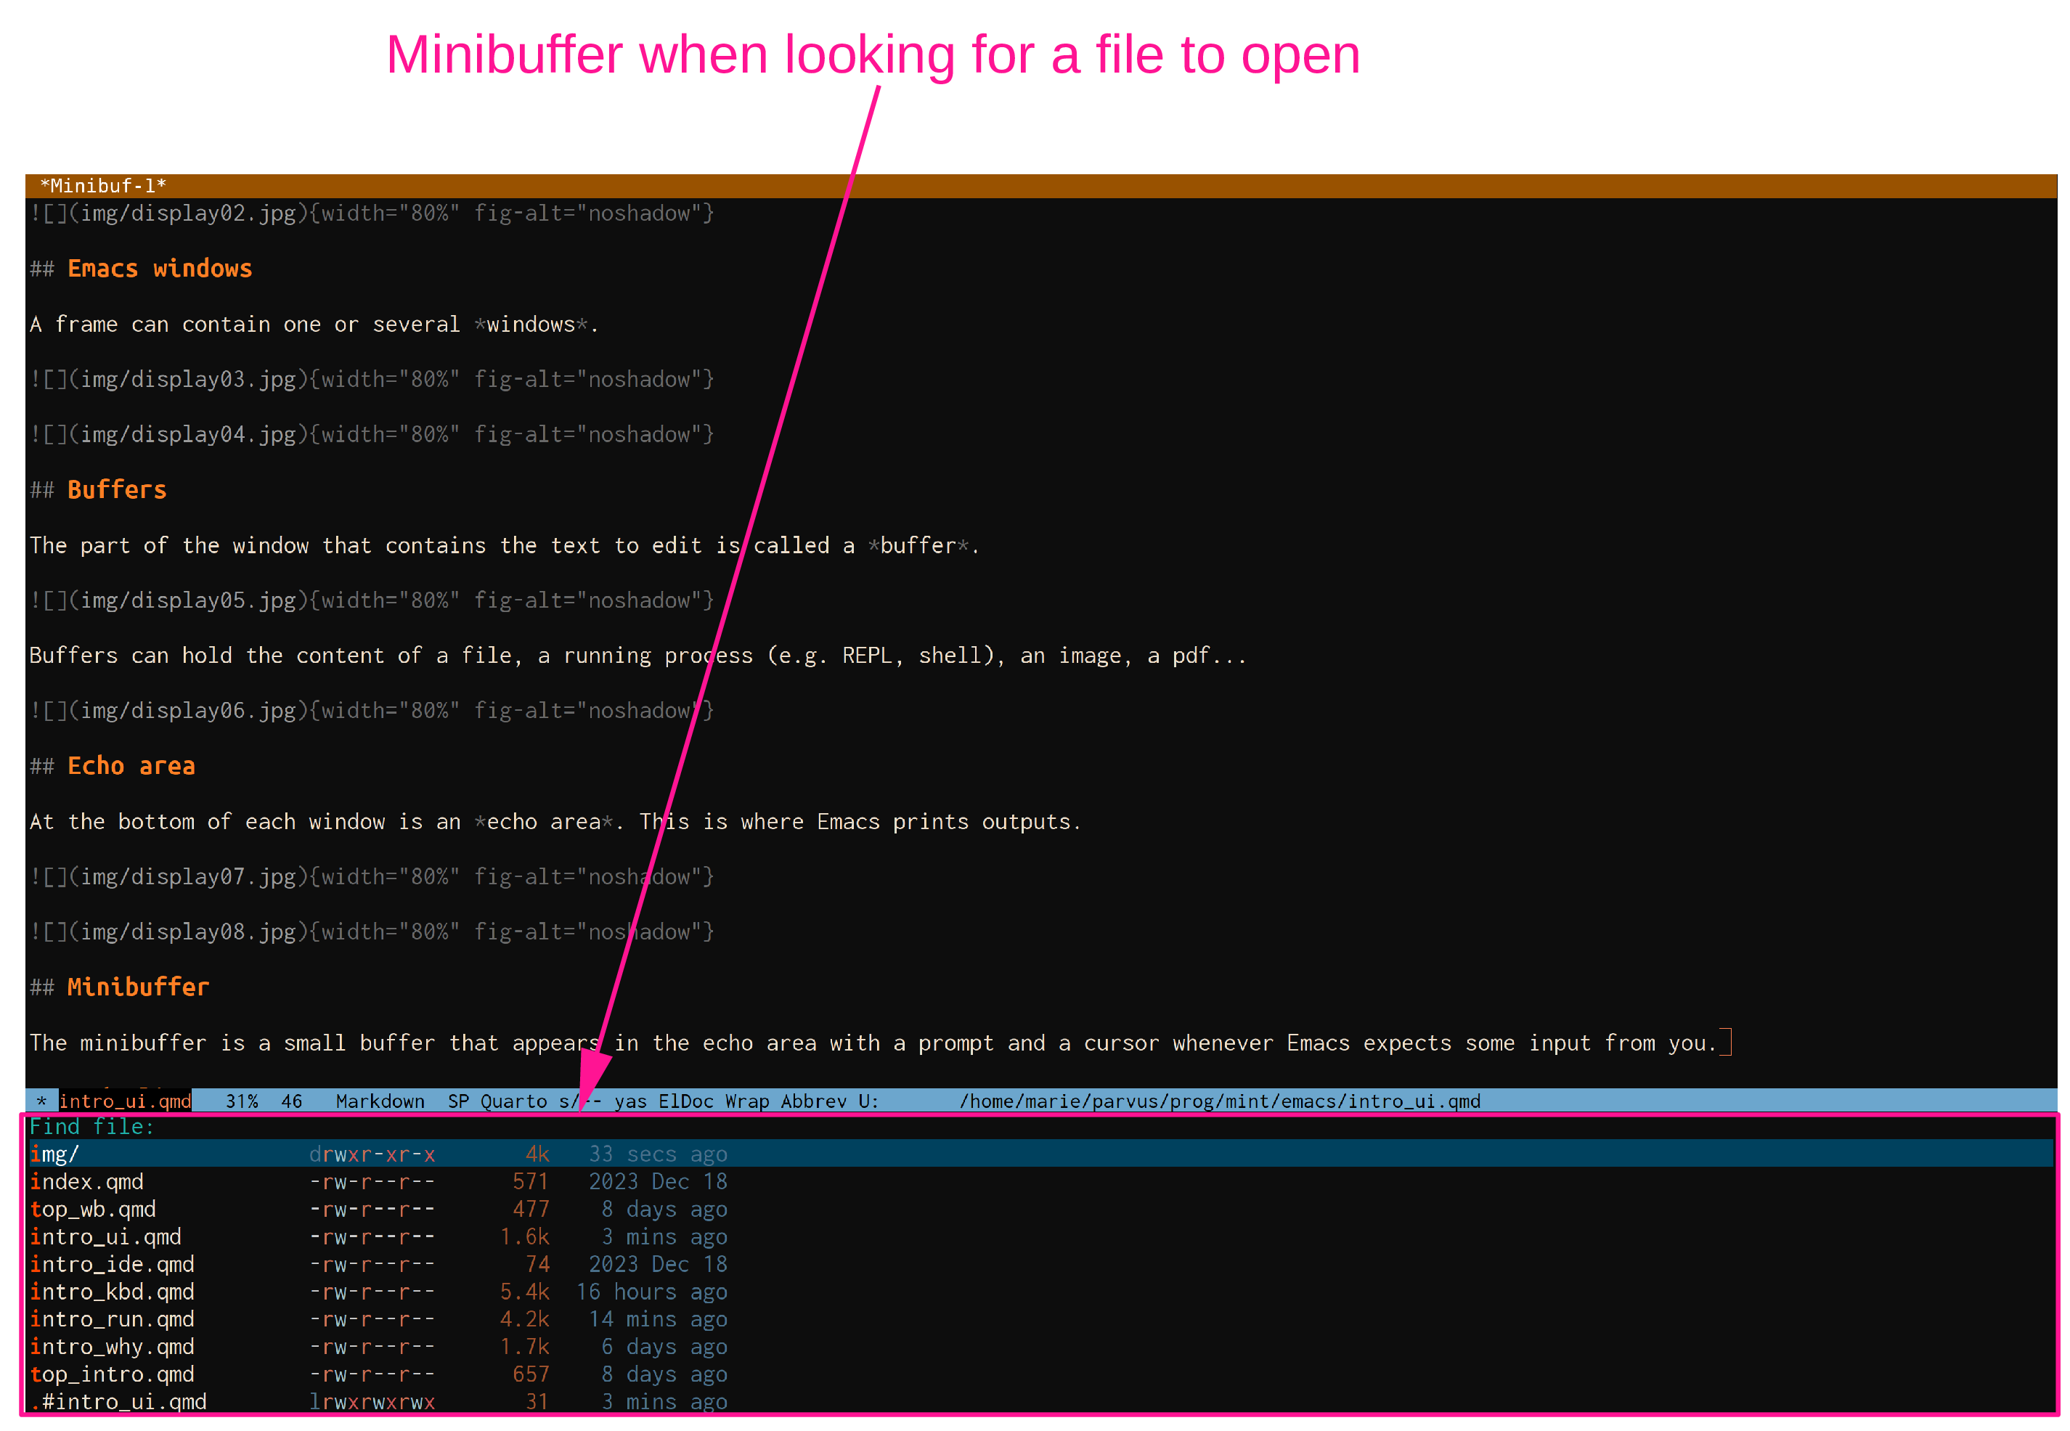Click the SP smartparens indicator
Image resolution: width=2070 pixels, height=1431 pixels.
[x=458, y=1101]
